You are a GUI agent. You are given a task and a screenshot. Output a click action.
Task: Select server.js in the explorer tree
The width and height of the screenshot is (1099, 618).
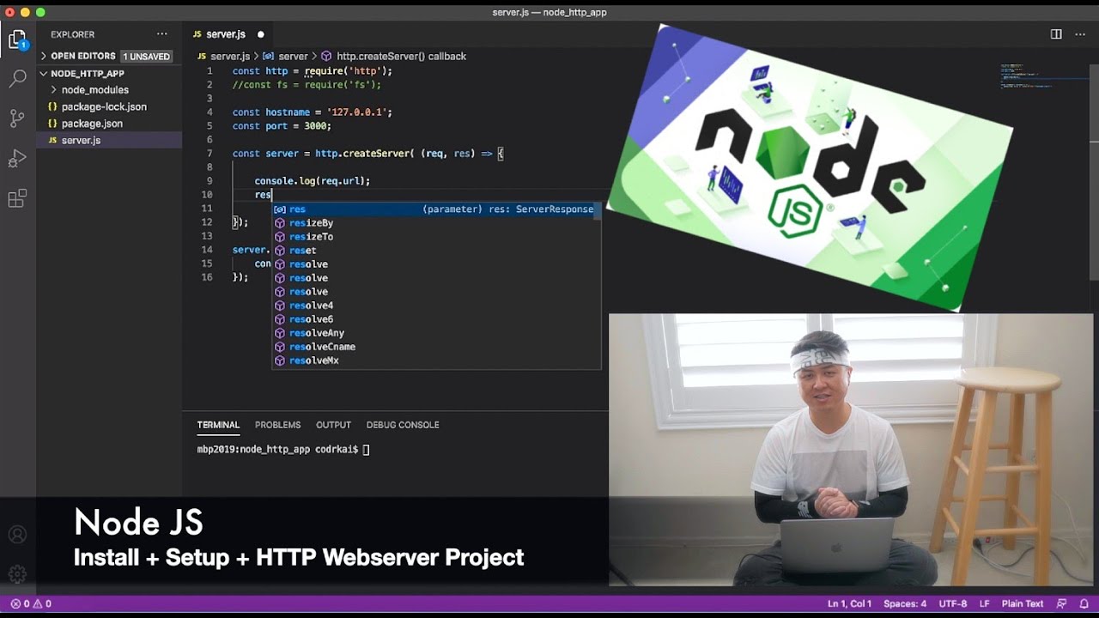(x=110, y=140)
